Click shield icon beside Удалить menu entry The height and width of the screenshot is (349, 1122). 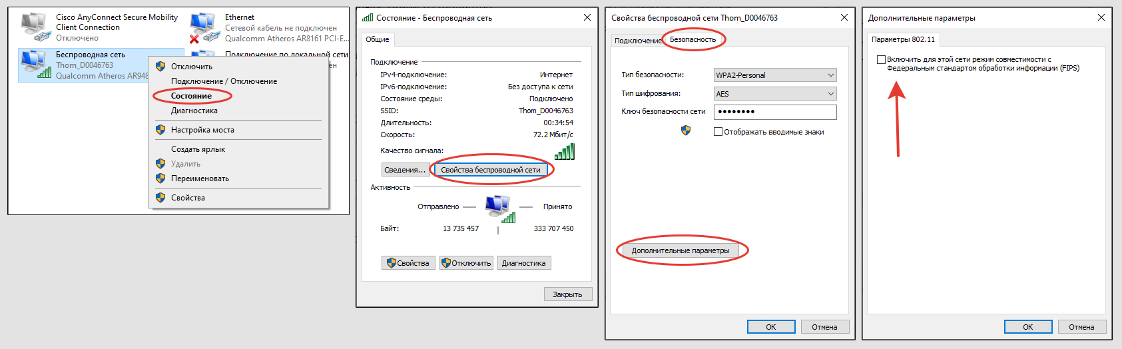(x=160, y=164)
